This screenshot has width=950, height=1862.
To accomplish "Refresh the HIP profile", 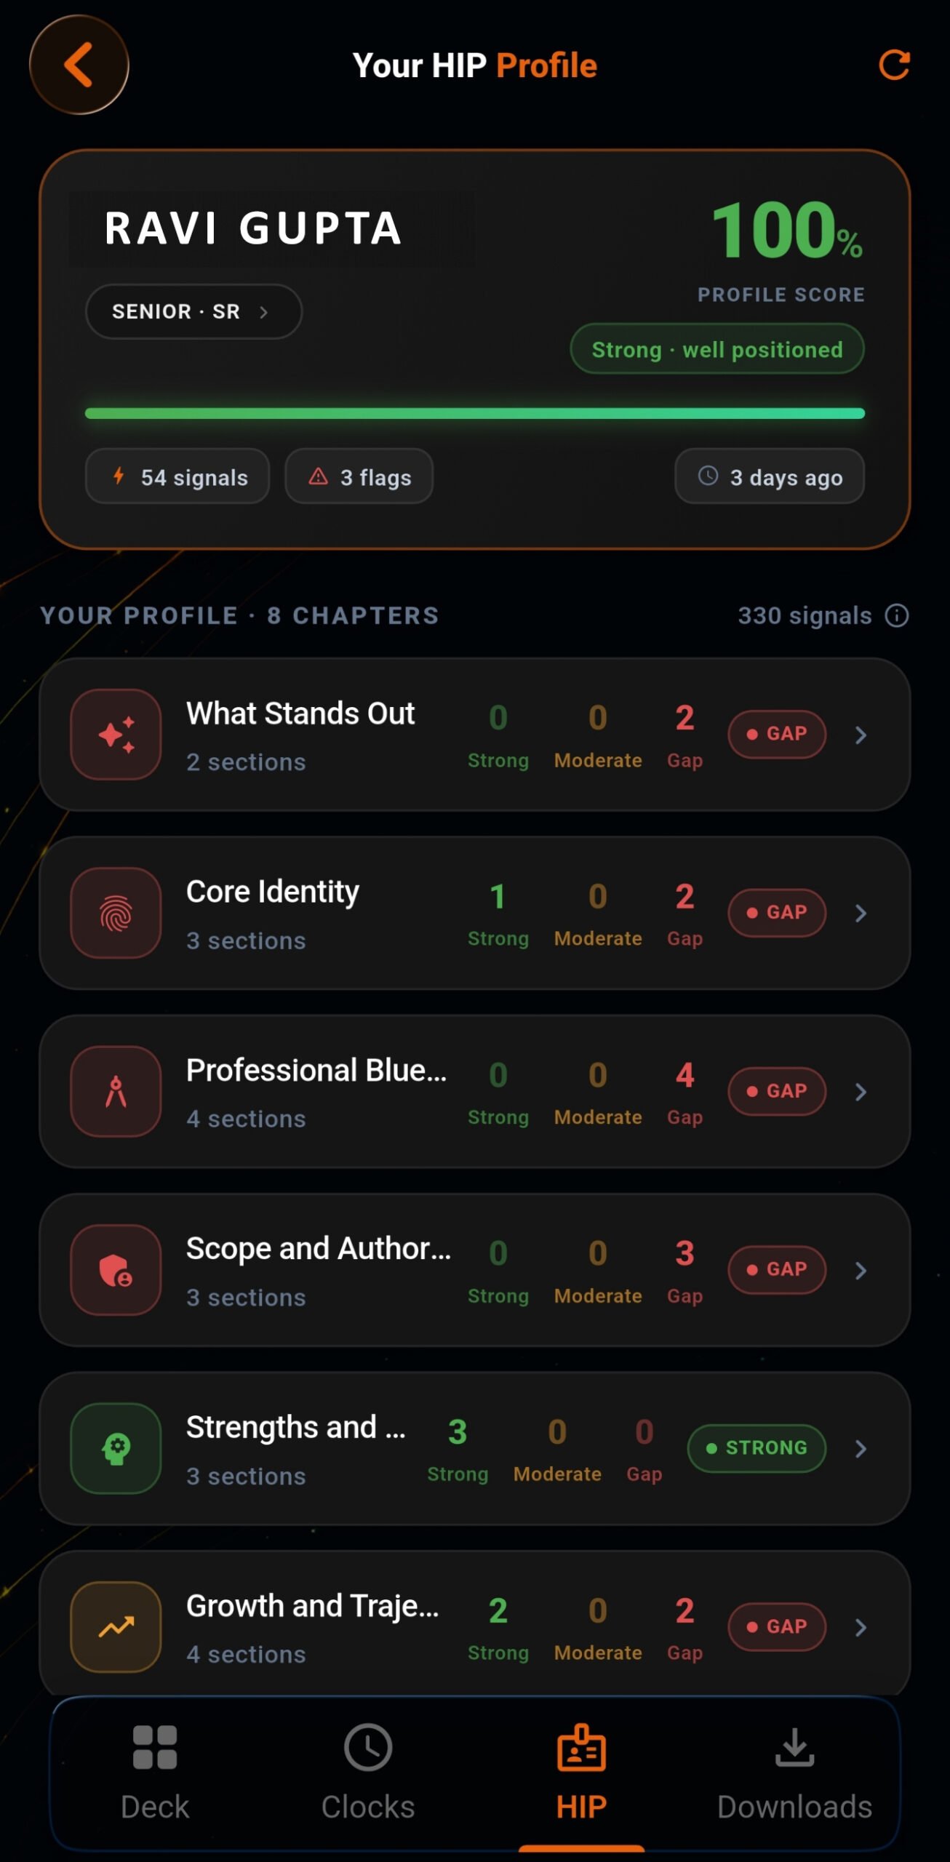I will click(894, 65).
